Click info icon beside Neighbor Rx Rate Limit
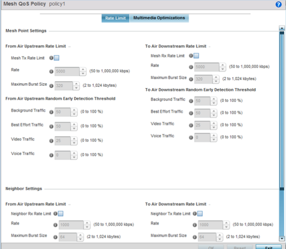This screenshot has width=286, height=249. pyautogui.click(x=55, y=213)
